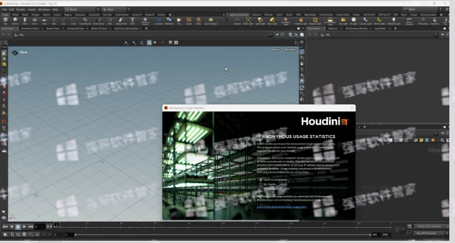This screenshot has width=455, height=243.
Task: Select the Sphere shelf tool
Action: pos(15,20)
